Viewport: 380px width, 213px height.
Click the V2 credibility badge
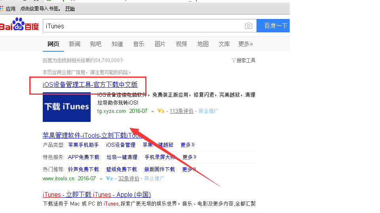coord(109,178)
